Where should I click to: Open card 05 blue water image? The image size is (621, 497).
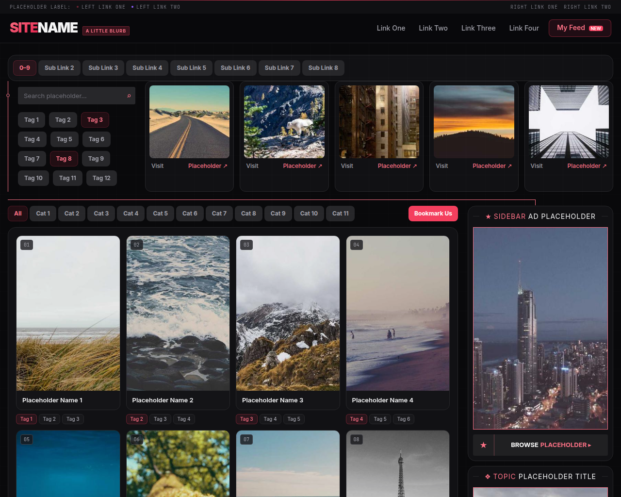(x=68, y=464)
